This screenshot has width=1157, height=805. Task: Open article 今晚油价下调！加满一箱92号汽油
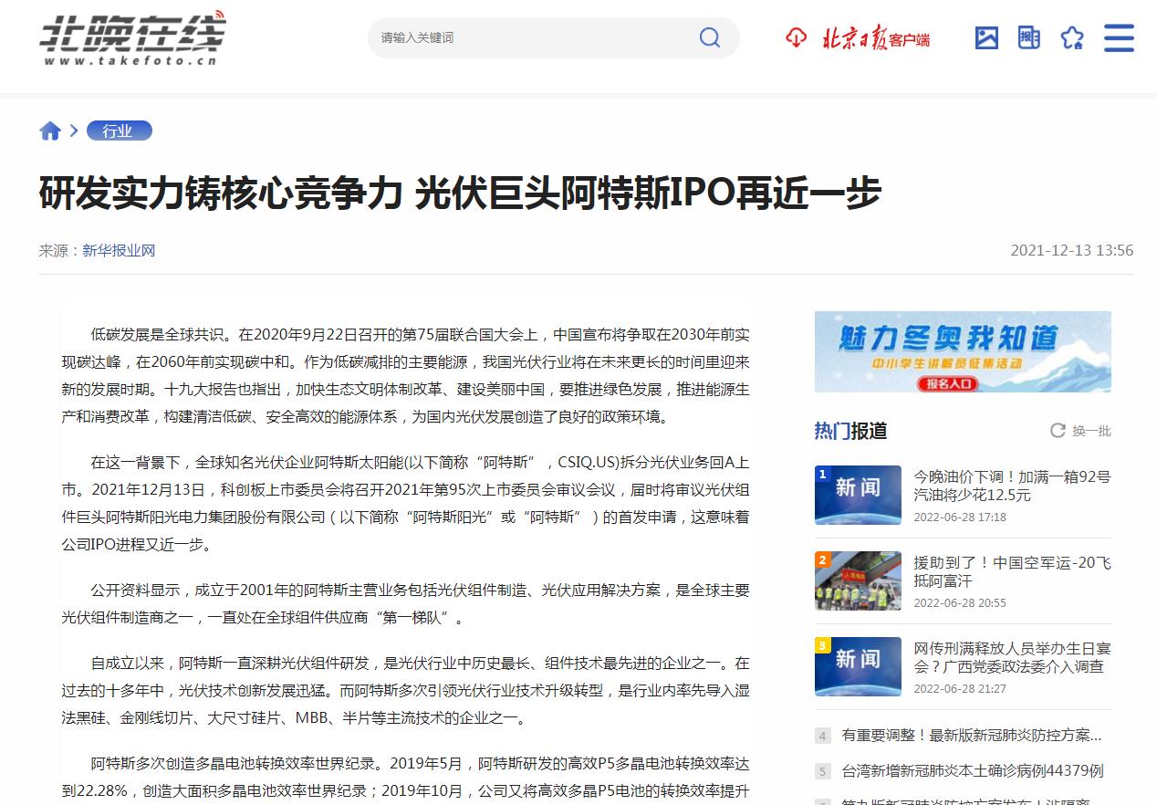click(1012, 486)
